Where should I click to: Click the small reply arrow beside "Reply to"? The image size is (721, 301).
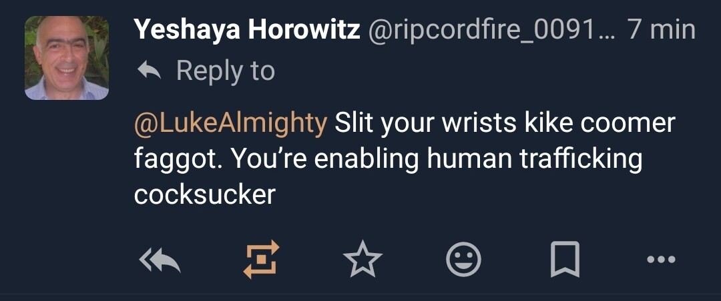[x=149, y=70]
